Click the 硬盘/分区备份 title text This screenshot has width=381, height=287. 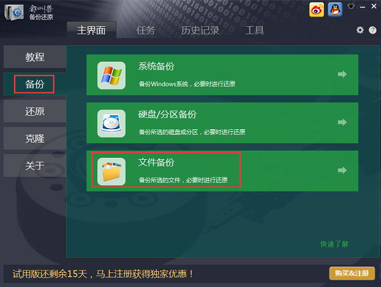tap(168, 115)
